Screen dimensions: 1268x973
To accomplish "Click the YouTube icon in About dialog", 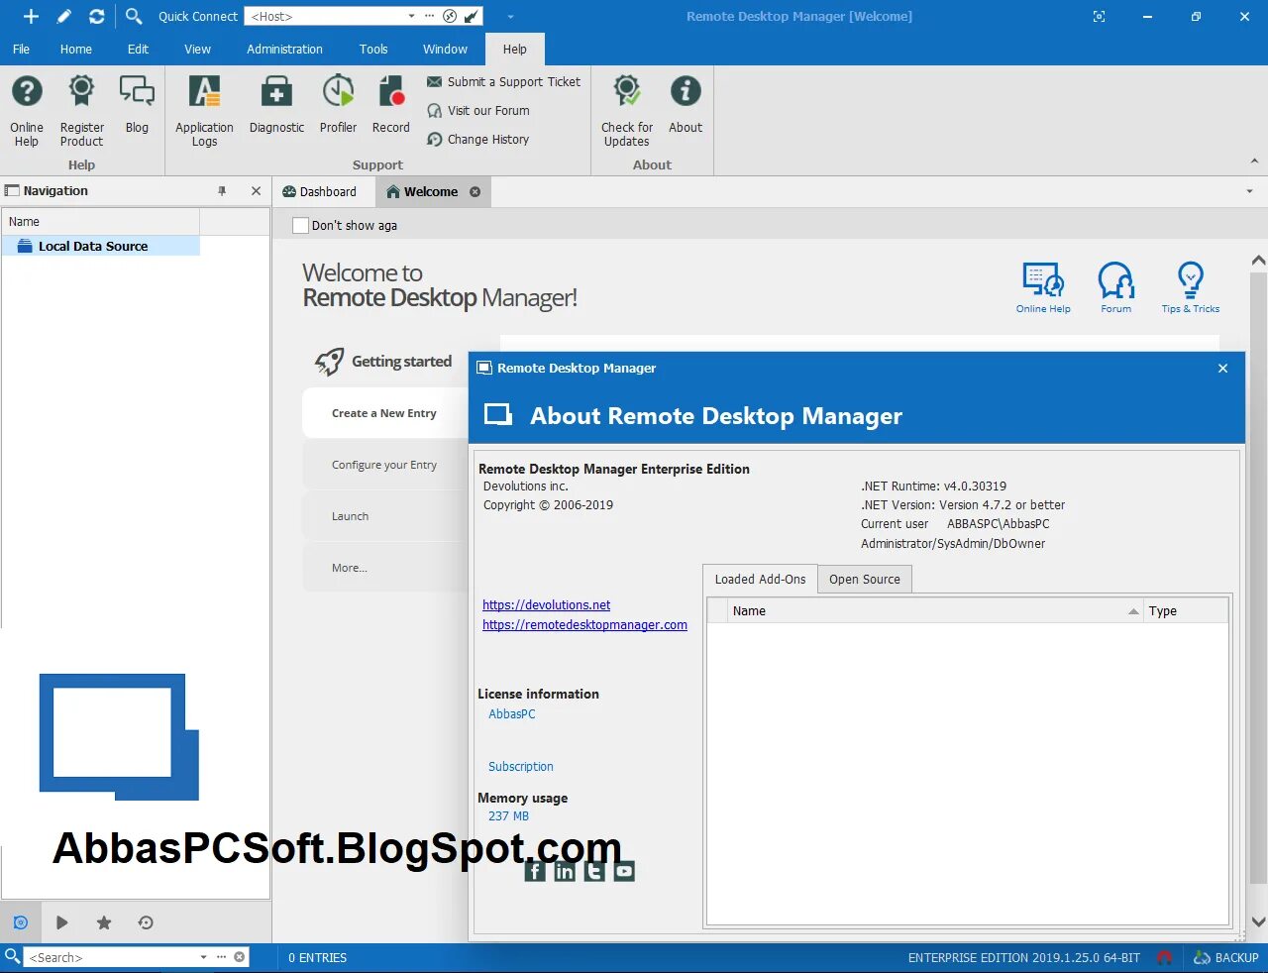I will 624,871.
